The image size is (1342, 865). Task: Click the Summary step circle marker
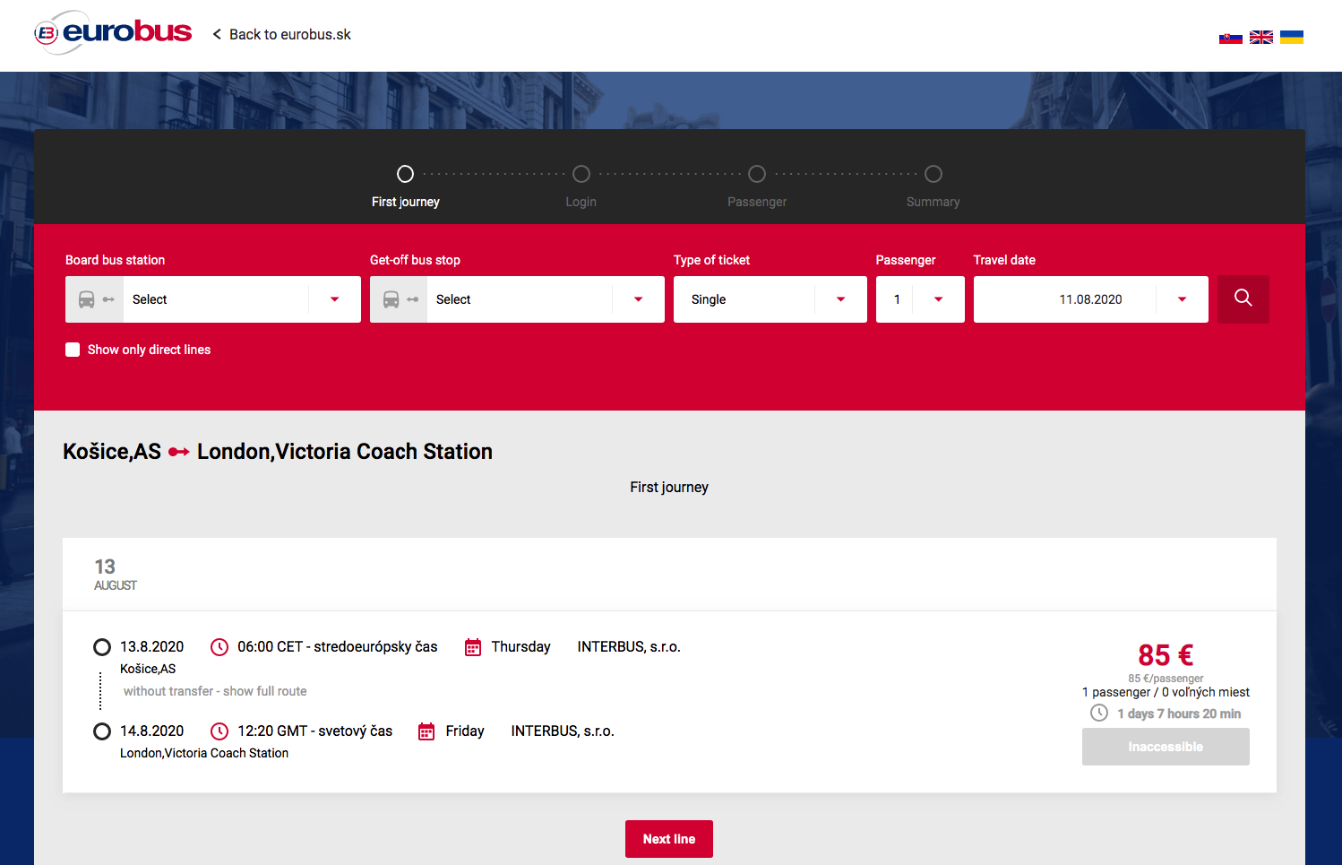tap(933, 174)
